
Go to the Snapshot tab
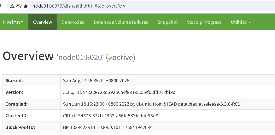click(x=167, y=22)
